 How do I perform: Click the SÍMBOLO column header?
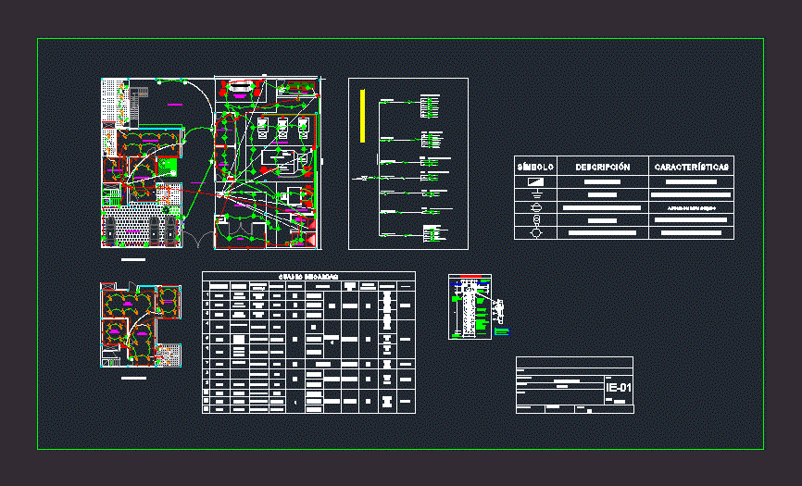pos(535,167)
